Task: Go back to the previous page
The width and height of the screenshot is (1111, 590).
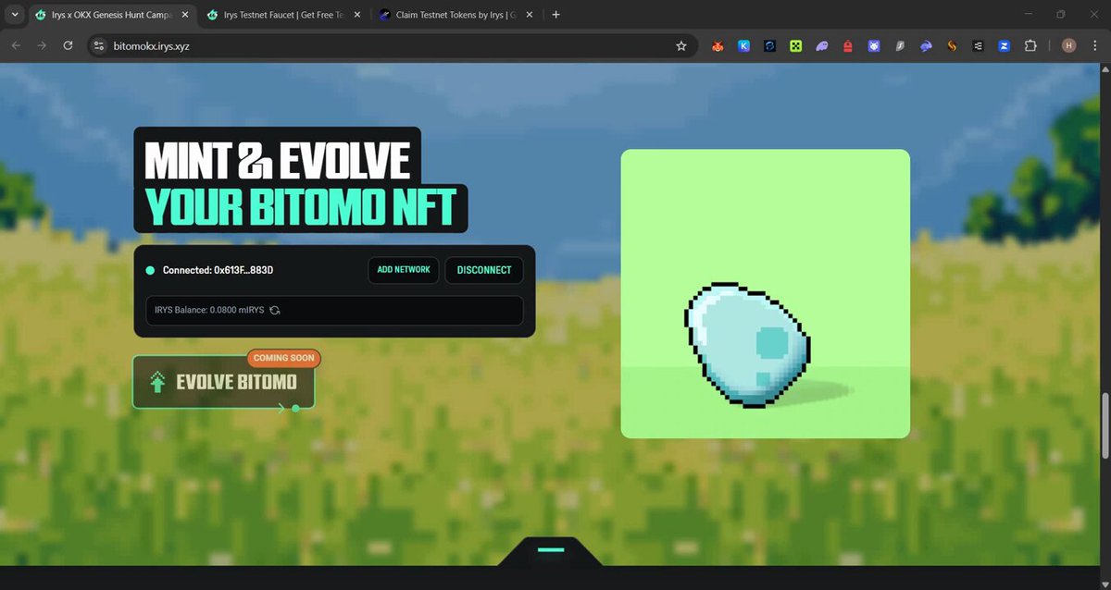Action: coord(16,45)
